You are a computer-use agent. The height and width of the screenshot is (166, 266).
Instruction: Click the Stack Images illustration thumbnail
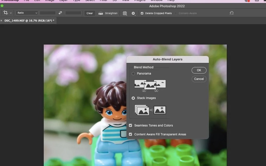[150, 110]
